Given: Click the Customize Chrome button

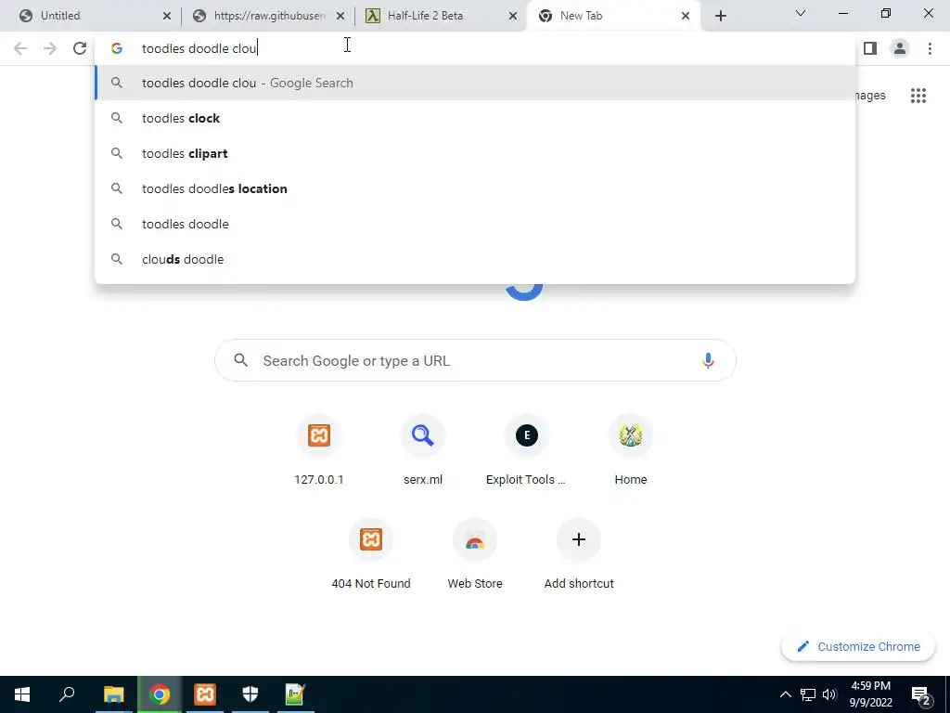Looking at the screenshot, I should coord(858,647).
